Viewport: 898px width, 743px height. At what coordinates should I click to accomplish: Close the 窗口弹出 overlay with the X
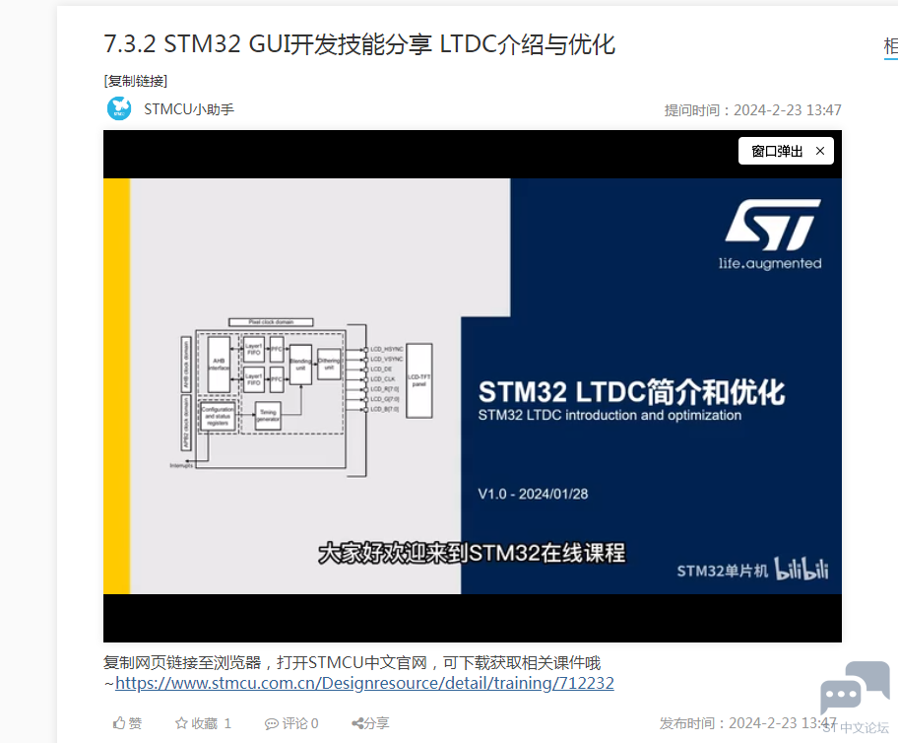(820, 151)
